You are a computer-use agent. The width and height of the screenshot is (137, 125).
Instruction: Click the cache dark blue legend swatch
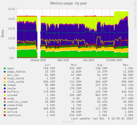(x=5, y=88)
